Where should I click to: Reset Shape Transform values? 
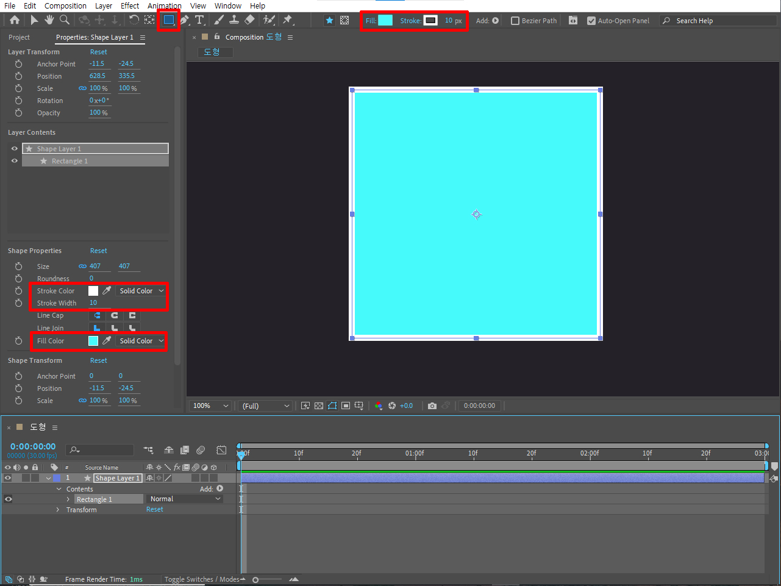click(99, 360)
